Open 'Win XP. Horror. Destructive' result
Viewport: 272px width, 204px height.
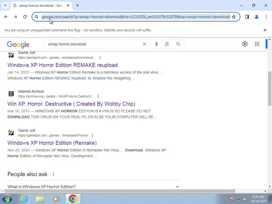click(x=71, y=104)
